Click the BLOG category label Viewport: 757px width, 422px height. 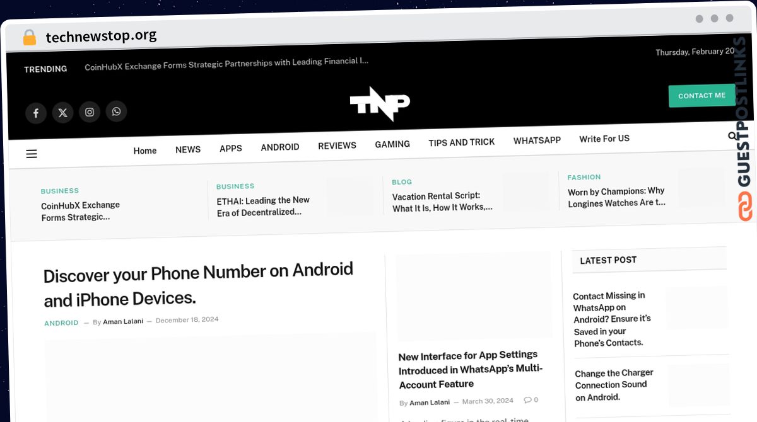point(402,182)
